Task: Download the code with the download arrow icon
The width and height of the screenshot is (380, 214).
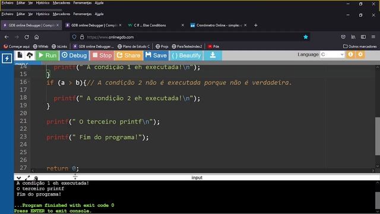Action: [x=213, y=55]
